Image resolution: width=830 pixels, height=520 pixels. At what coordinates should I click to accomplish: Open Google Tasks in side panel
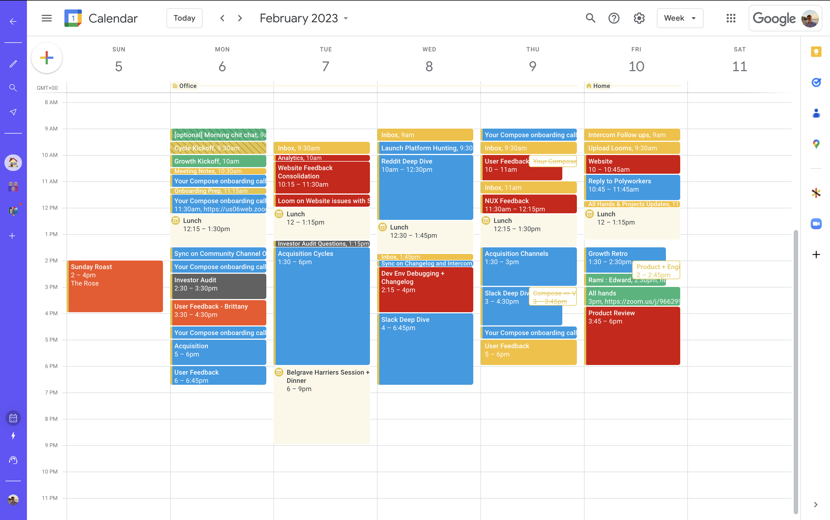click(816, 82)
